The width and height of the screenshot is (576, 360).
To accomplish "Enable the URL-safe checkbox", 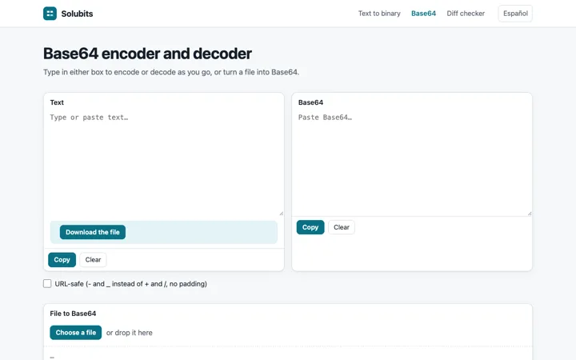I will coord(47,283).
